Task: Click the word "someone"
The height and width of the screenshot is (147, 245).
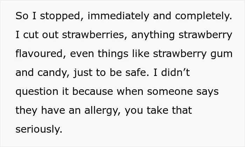Action: (x=170, y=92)
